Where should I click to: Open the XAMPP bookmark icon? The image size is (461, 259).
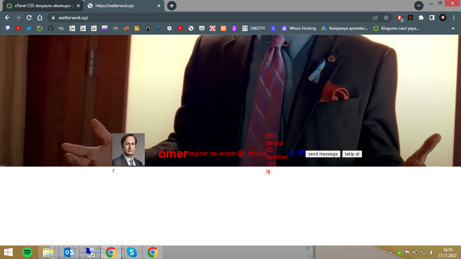pos(223,28)
